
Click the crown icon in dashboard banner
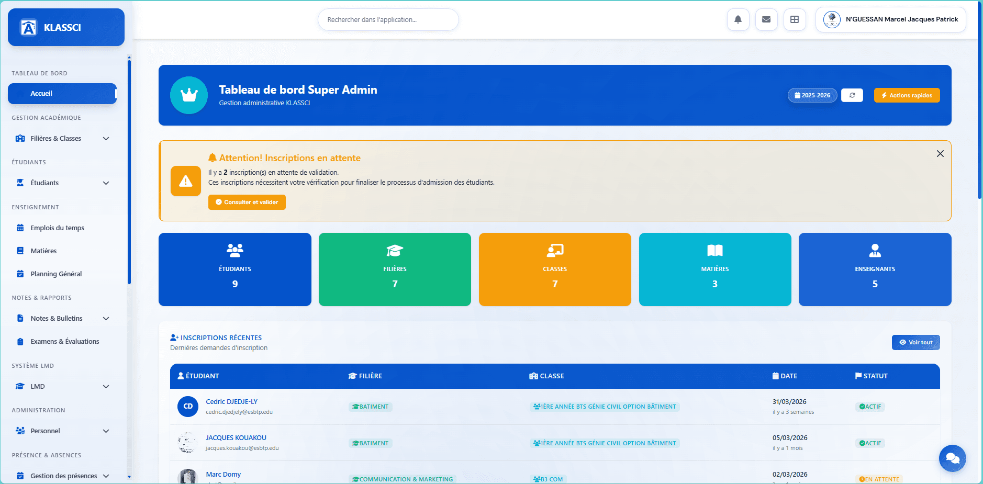189,95
